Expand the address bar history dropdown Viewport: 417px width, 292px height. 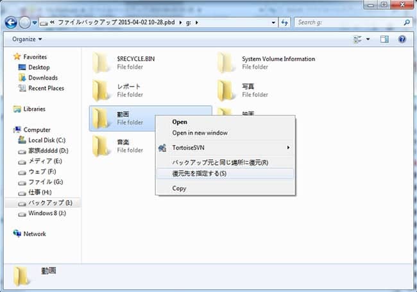[273, 22]
